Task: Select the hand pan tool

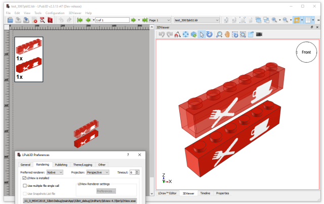Action: 227,34
